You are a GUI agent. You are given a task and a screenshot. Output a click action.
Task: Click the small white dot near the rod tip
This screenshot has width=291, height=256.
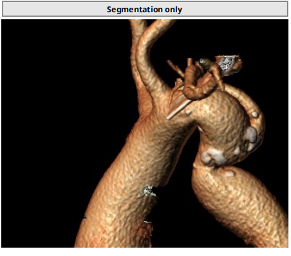(x=189, y=112)
